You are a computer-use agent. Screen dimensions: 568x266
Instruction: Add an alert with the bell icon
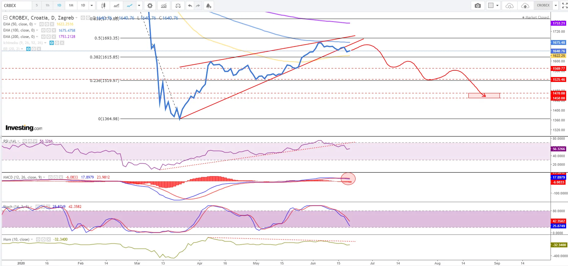pyautogui.click(x=208, y=6)
